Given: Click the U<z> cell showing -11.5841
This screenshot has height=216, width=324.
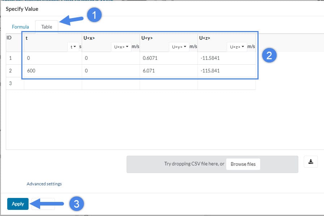Looking at the screenshot, I should [226, 58].
